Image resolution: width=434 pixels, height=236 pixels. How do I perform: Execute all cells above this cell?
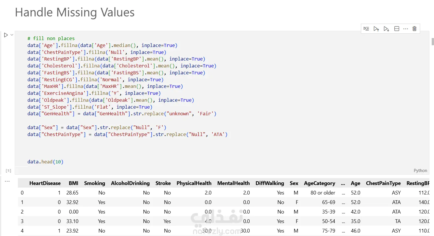(x=376, y=29)
